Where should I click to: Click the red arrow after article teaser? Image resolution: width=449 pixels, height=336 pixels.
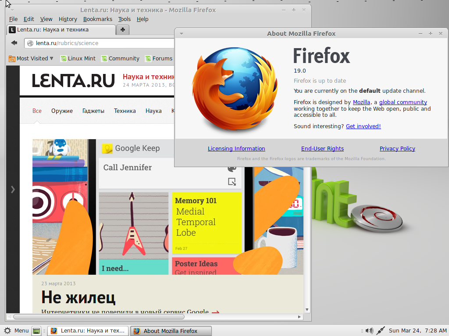pos(215,312)
